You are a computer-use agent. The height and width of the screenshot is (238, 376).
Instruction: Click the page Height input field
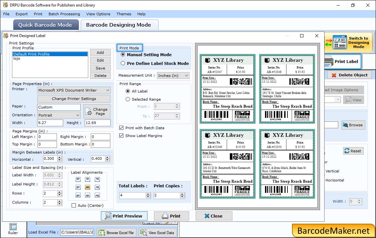98,123
